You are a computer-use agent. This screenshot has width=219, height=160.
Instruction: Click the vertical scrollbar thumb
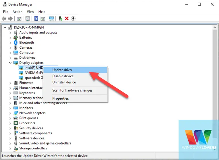coord(215,84)
